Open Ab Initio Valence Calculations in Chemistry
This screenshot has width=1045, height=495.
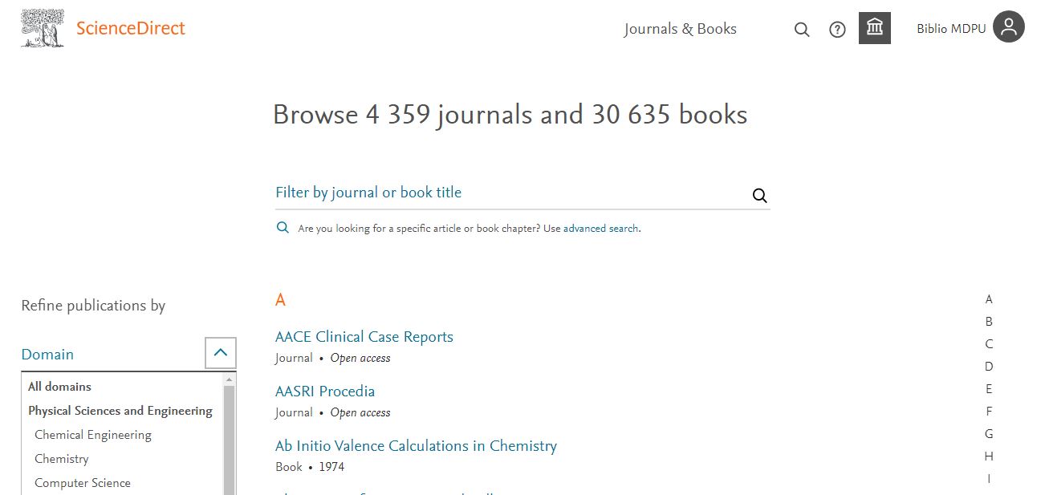[416, 446]
